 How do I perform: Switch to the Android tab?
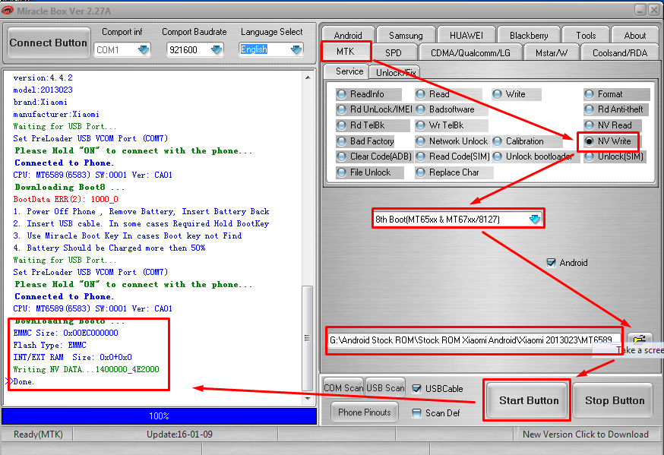click(x=348, y=36)
